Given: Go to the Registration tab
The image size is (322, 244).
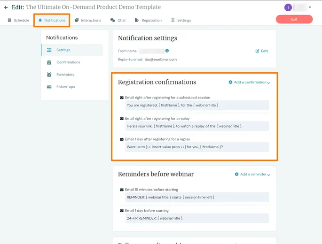Looking at the screenshot, I should 148,20.
